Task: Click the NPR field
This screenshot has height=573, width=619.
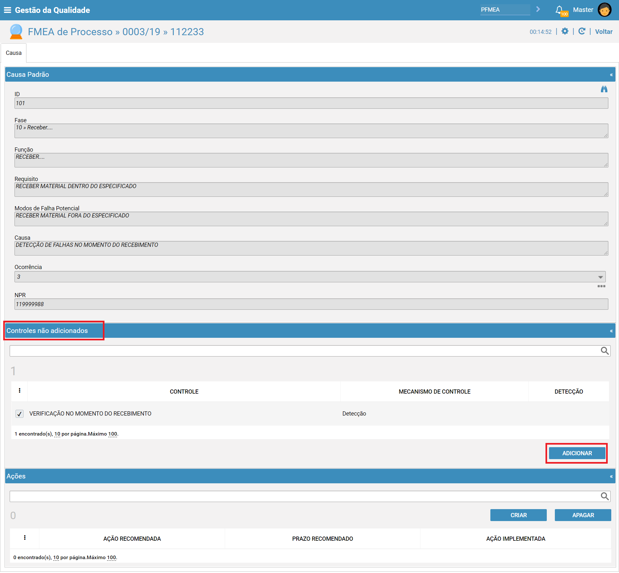Action: (x=311, y=304)
